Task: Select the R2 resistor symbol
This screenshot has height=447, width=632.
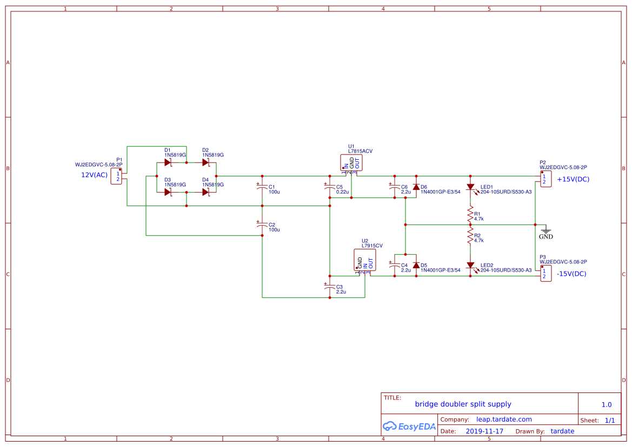Action: tap(470, 236)
